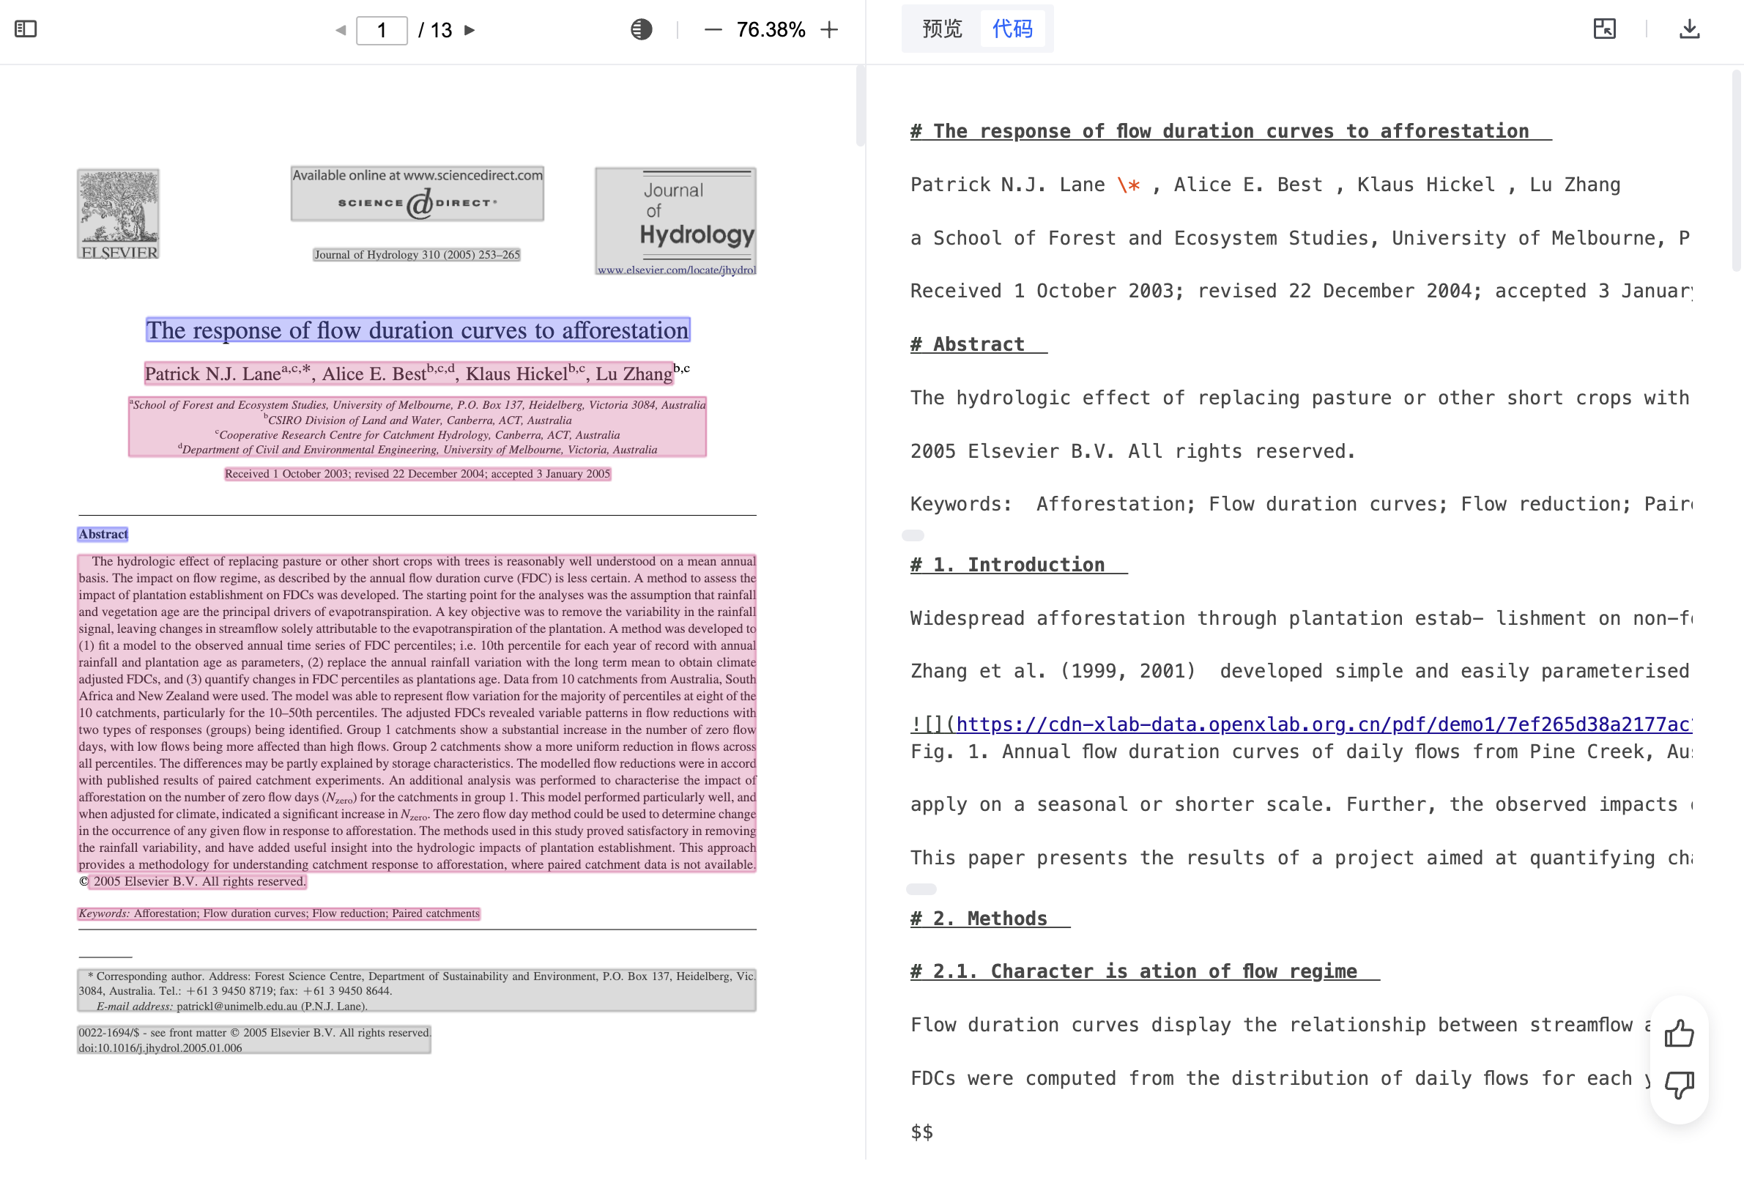Select the highlighted author names block
This screenshot has width=1744, height=1183.
click(409, 373)
